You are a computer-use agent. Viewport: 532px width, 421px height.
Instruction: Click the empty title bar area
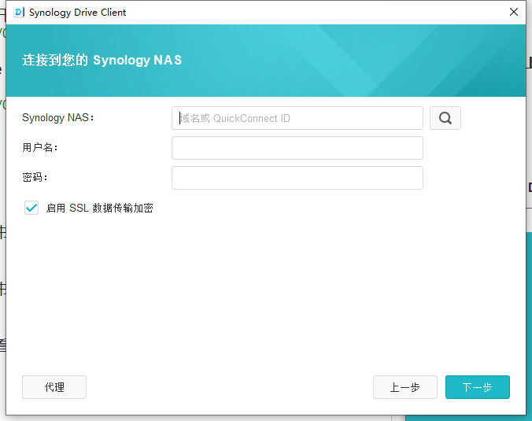pos(315,13)
